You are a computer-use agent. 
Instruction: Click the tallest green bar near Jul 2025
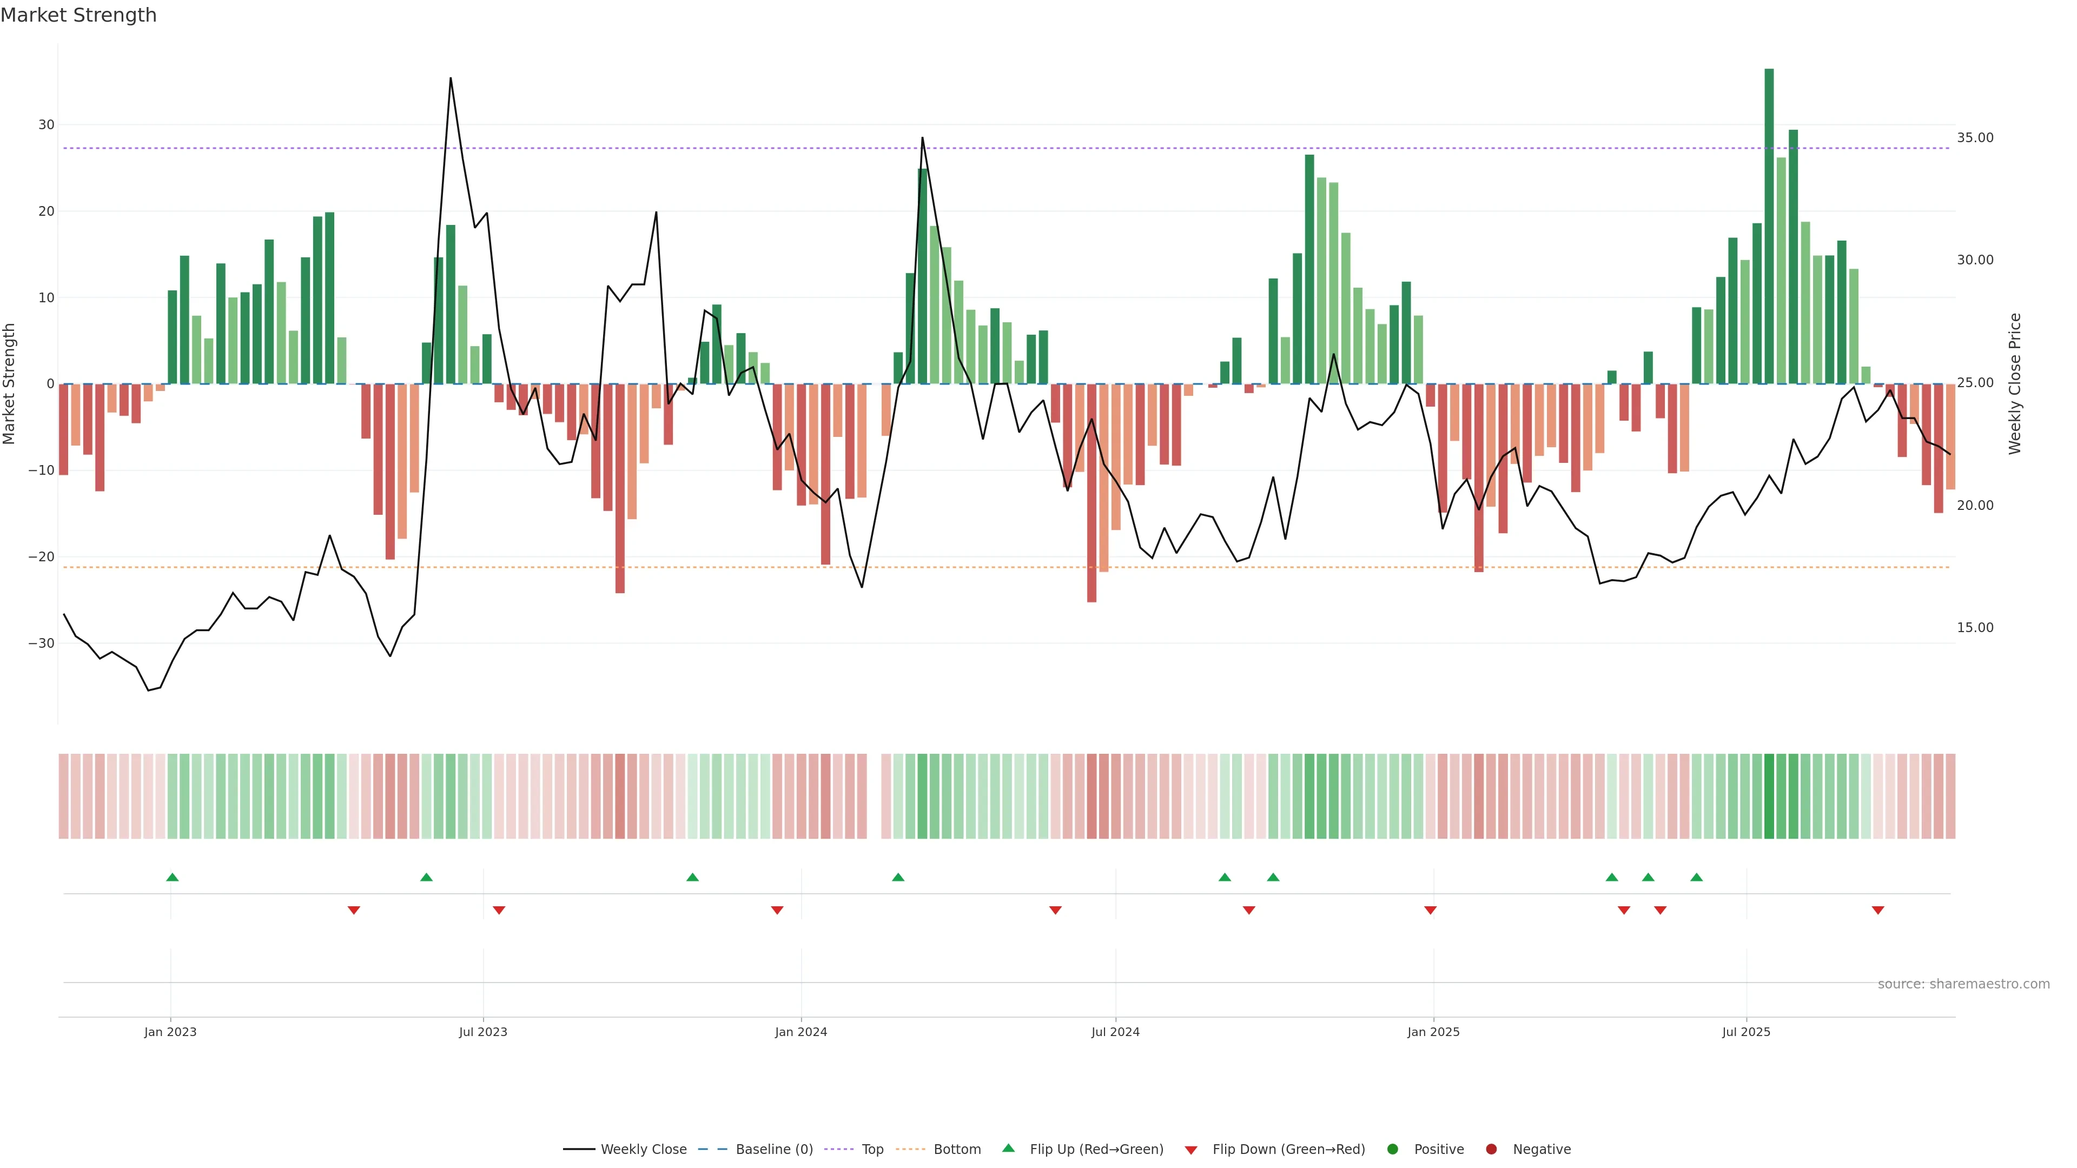click(1769, 225)
